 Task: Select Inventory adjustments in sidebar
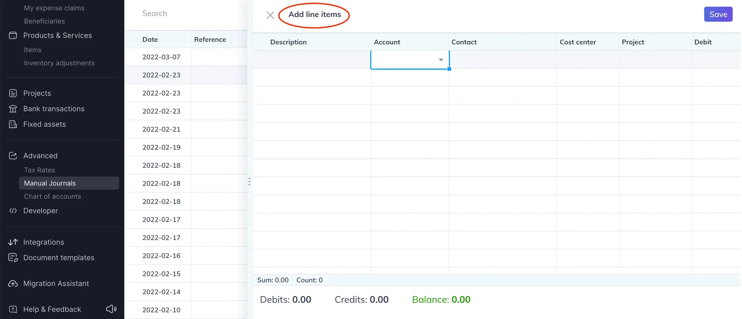[59, 63]
